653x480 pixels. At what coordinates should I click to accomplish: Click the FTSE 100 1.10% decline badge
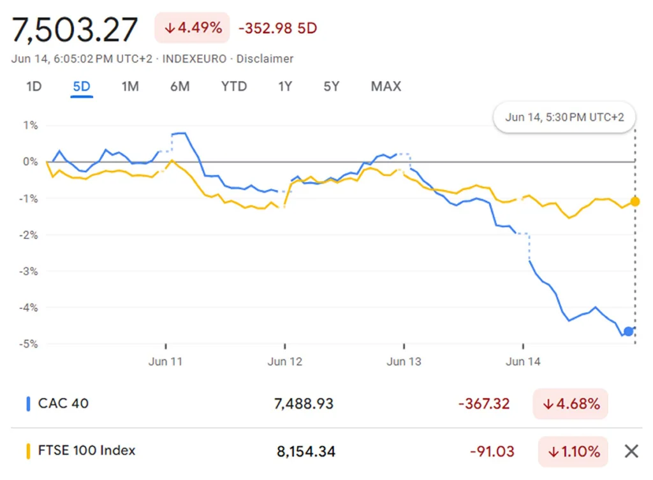click(573, 451)
